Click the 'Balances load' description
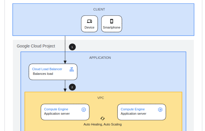Screen dimensions: 205x131 pyautogui.click(x=43, y=74)
